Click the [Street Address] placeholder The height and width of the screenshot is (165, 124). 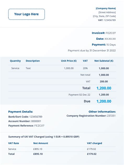[x=107, y=12]
